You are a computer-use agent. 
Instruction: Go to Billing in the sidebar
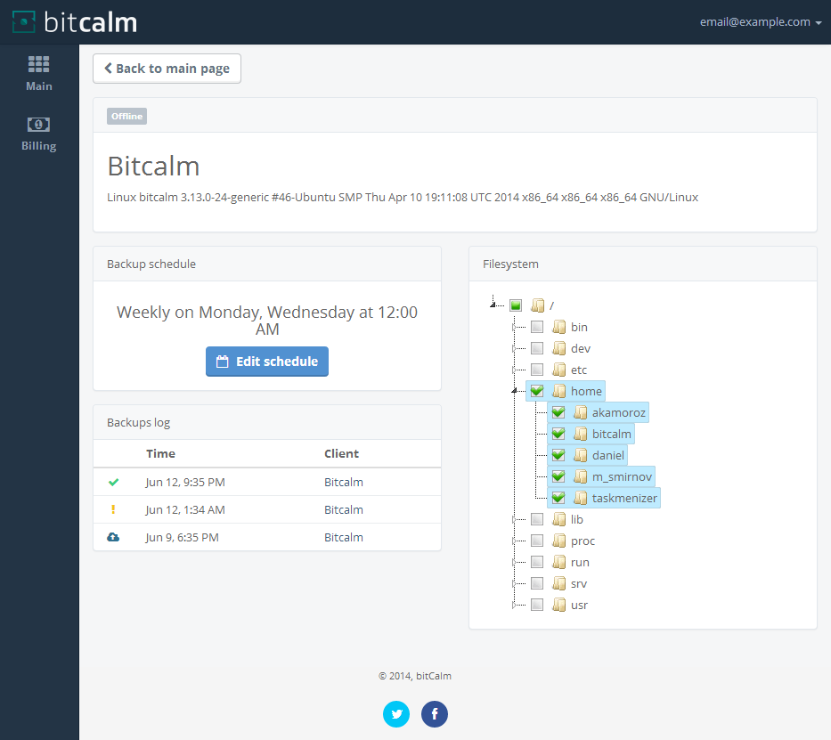click(x=39, y=134)
